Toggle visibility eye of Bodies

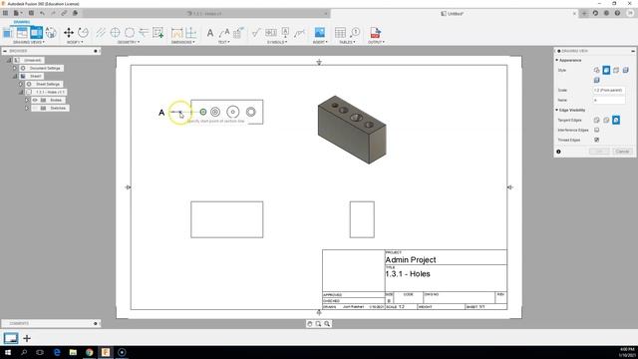(36, 100)
